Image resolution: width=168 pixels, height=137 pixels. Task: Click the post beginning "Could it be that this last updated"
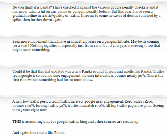(x=88, y=76)
